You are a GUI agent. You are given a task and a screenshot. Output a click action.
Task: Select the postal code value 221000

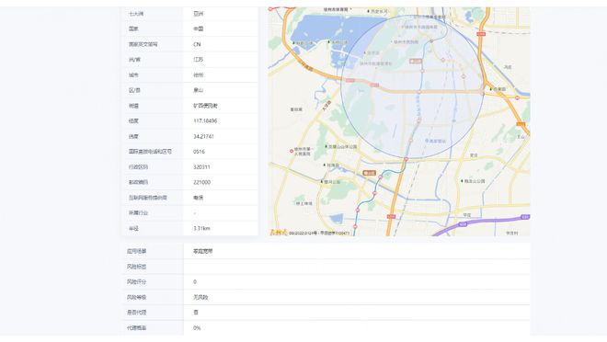point(201,182)
